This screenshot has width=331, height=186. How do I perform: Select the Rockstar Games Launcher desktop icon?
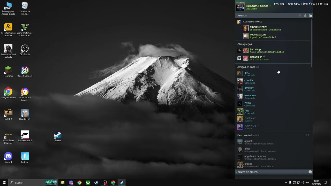point(8,30)
